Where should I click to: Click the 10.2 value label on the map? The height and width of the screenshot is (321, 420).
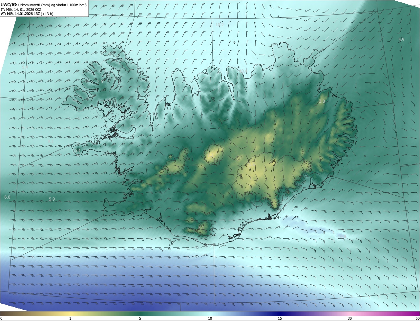(220, 25)
